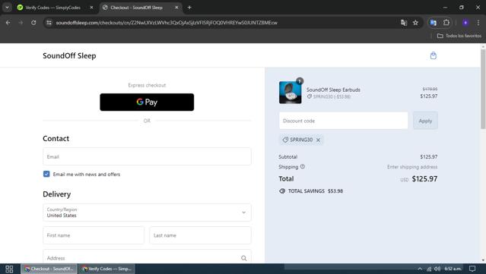Pay with Google Pay express checkout
486x274 pixels.
click(147, 102)
